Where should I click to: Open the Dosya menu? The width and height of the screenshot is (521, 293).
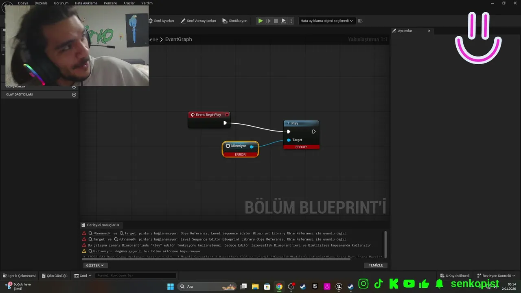[23, 3]
